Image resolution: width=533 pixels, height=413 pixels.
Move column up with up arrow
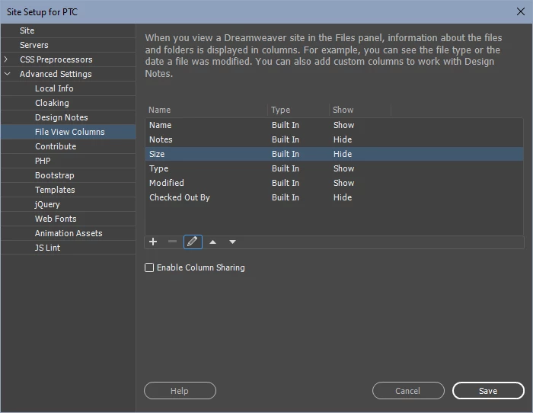[212, 242]
